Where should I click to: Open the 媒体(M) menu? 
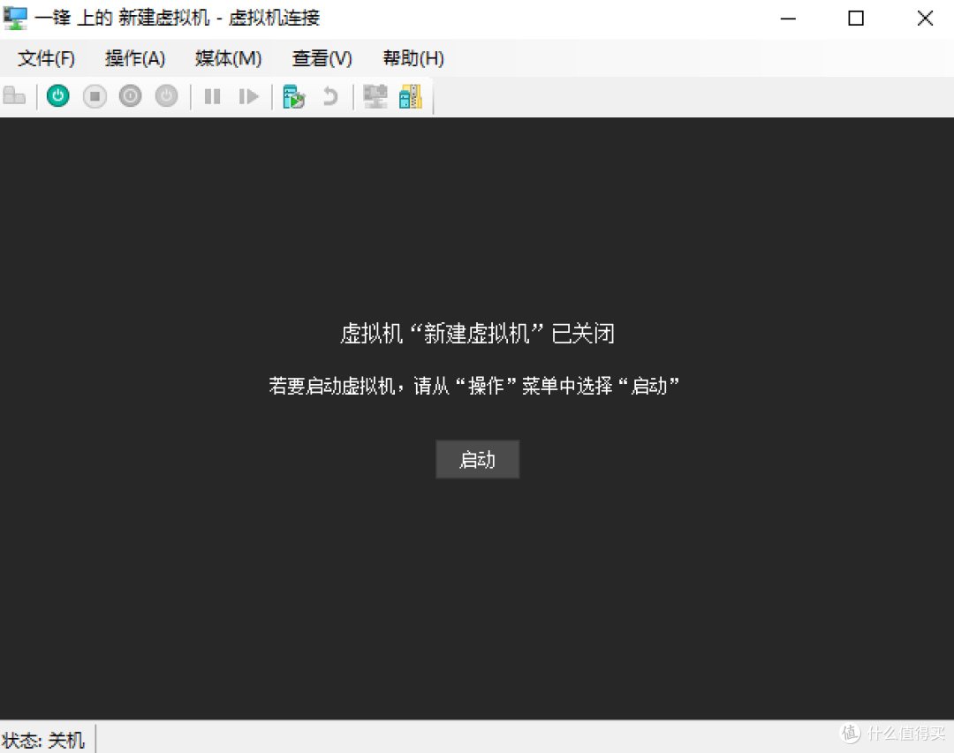pos(228,58)
